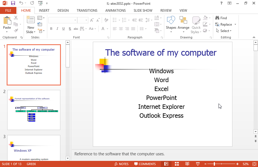The width and height of the screenshot is (258, 167).
Task: Toggle the Notes pane
Action: tap(121, 164)
